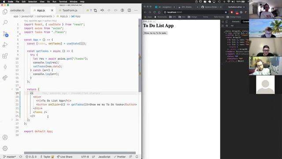Image resolution: width=282 pixels, height=159 pixels.
Task: Change the JavaScript language mode
Action: coord(104,157)
